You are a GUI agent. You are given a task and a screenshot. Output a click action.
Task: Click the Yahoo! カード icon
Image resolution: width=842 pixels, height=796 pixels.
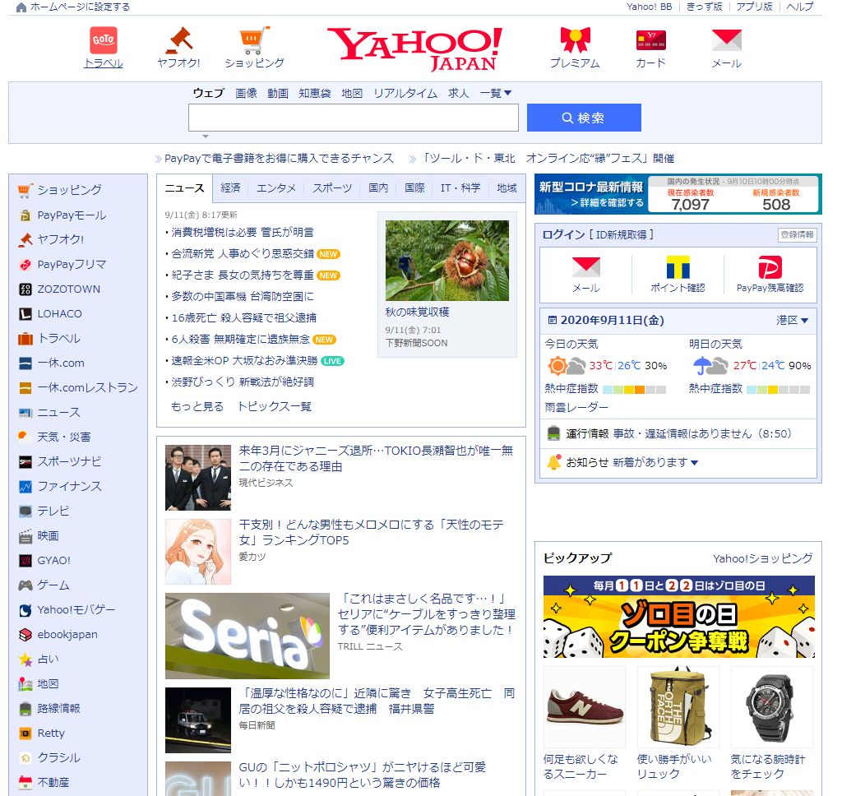[649, 38]
